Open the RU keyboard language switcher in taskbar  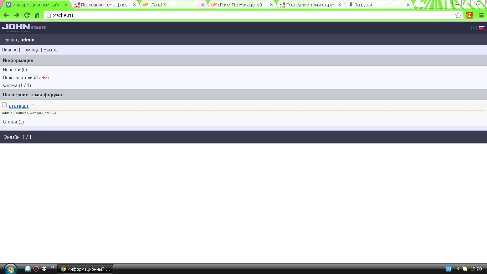(448, 269)
